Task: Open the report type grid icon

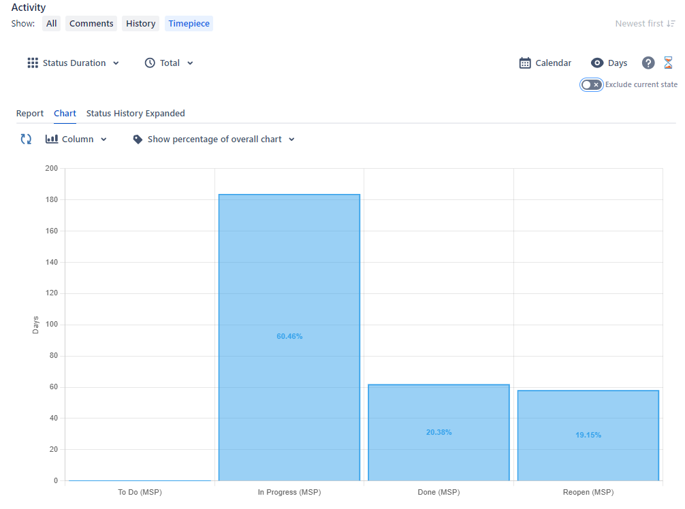Action: coord(32,63)
